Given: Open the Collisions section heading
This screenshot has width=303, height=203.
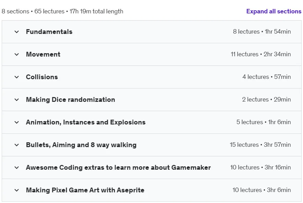Looking at the screenshot, I should 42,77.
